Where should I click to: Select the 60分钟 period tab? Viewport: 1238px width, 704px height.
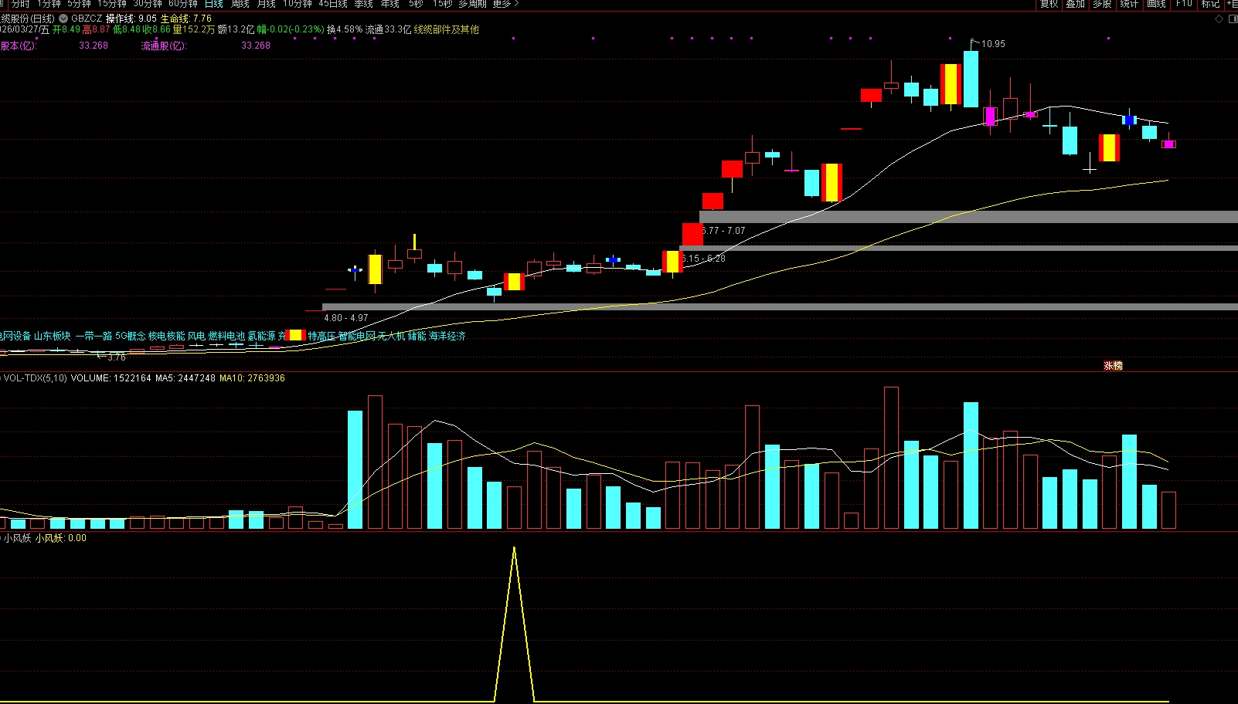click(183, 4)
